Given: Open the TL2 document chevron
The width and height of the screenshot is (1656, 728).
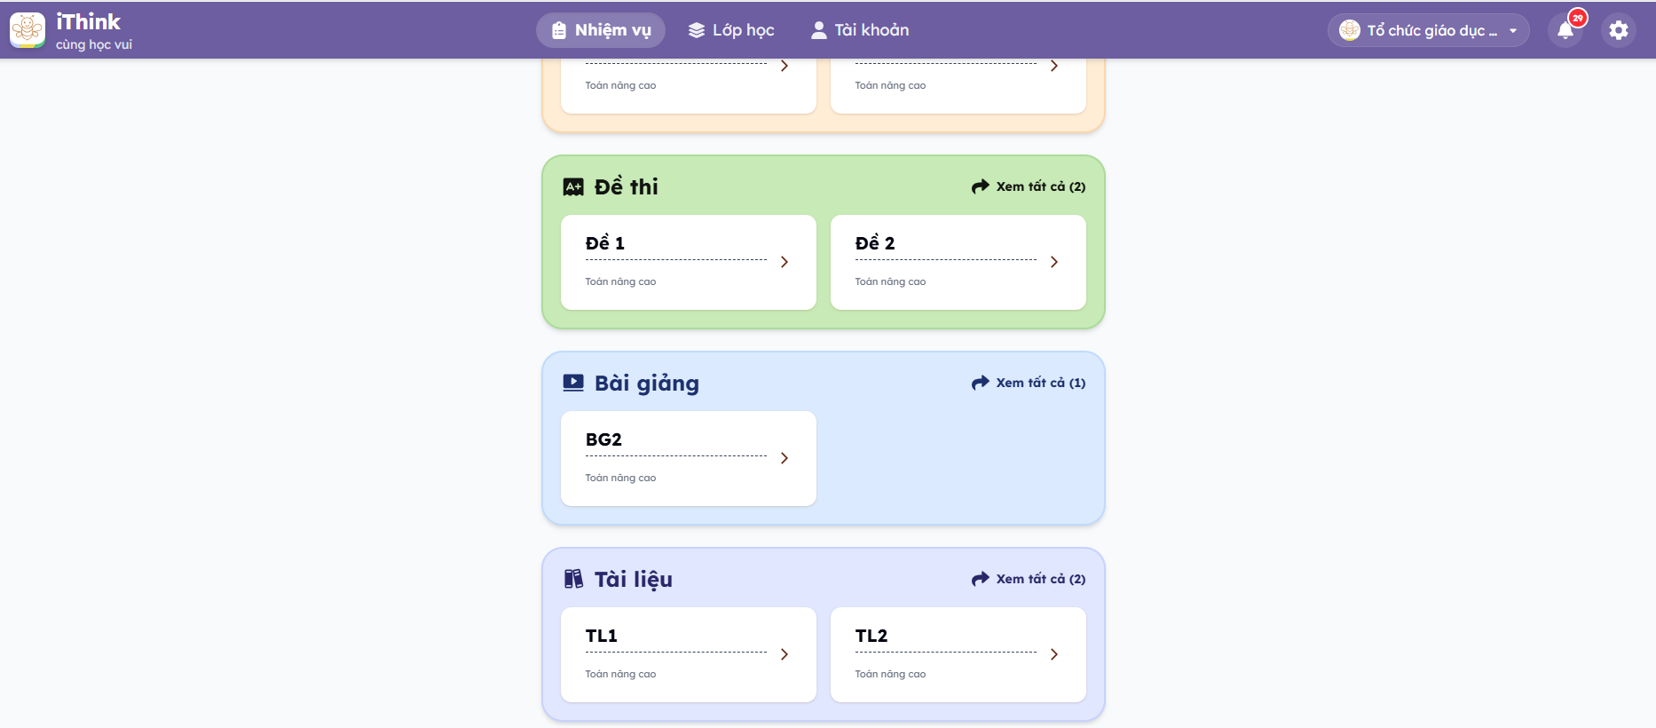Looking at the screenshot, I should click(1054, 654).
